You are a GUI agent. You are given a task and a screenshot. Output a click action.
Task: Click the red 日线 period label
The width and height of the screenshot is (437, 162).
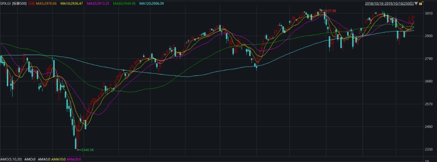(x=31, y=4)
